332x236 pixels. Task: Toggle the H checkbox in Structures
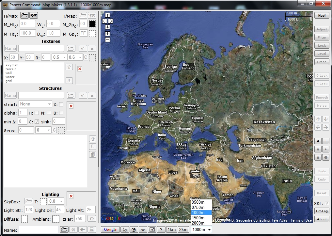[37, 113]
